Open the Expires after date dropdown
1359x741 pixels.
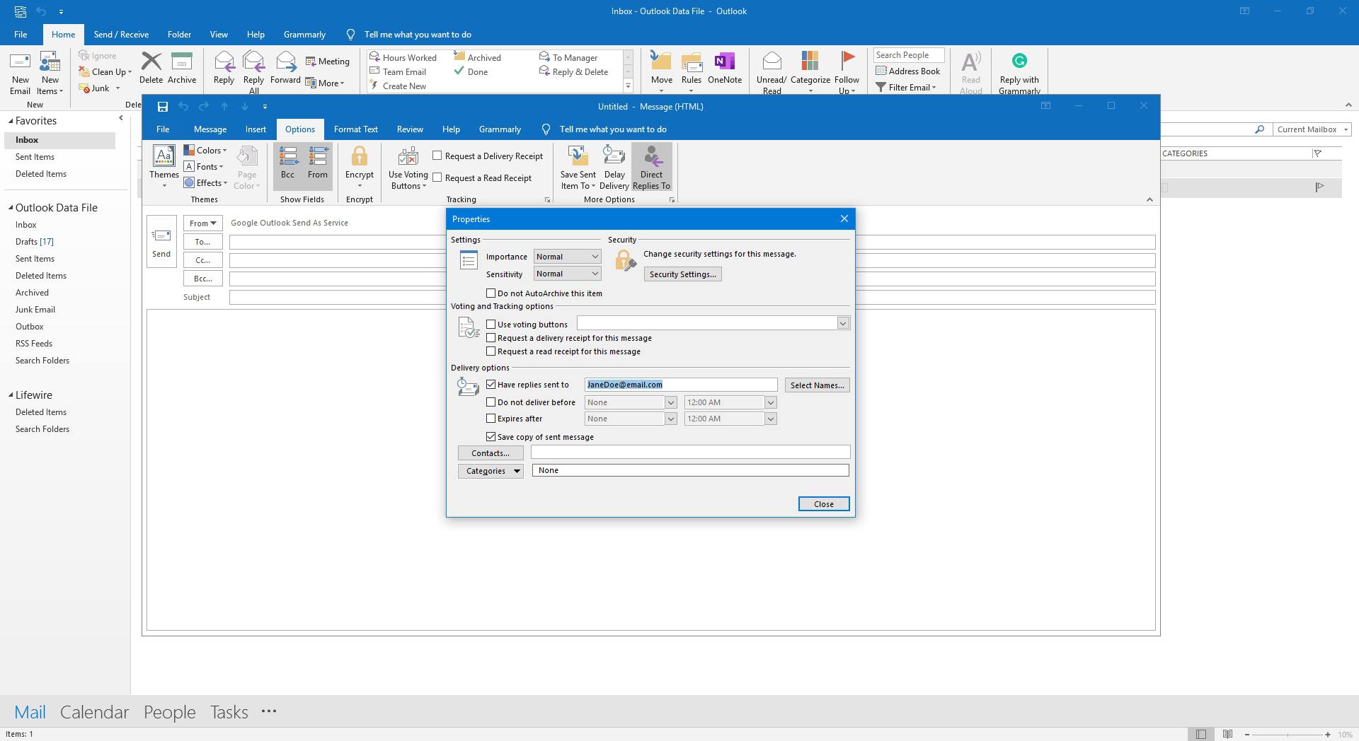670,419
